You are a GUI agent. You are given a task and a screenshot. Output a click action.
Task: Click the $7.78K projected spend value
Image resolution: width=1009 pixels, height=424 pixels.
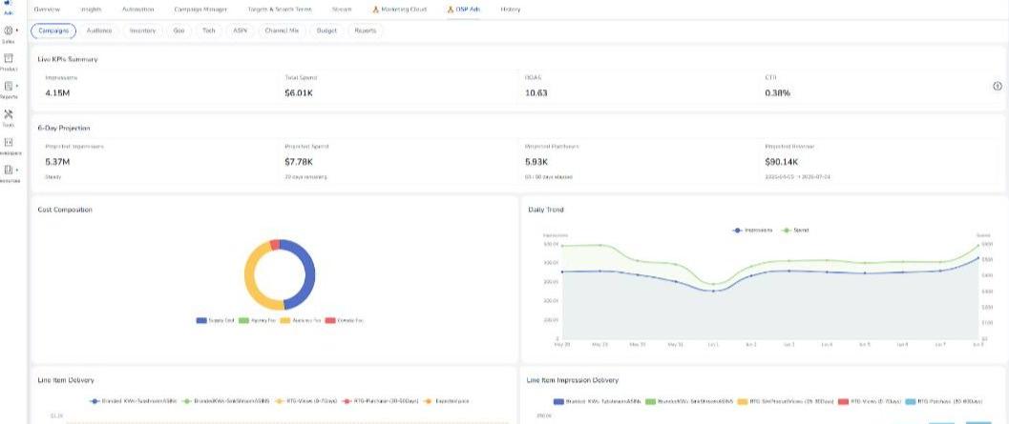tap(299, 162)
